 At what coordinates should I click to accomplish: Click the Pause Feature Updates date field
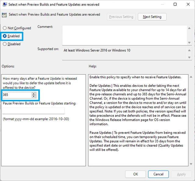(34, 111)
